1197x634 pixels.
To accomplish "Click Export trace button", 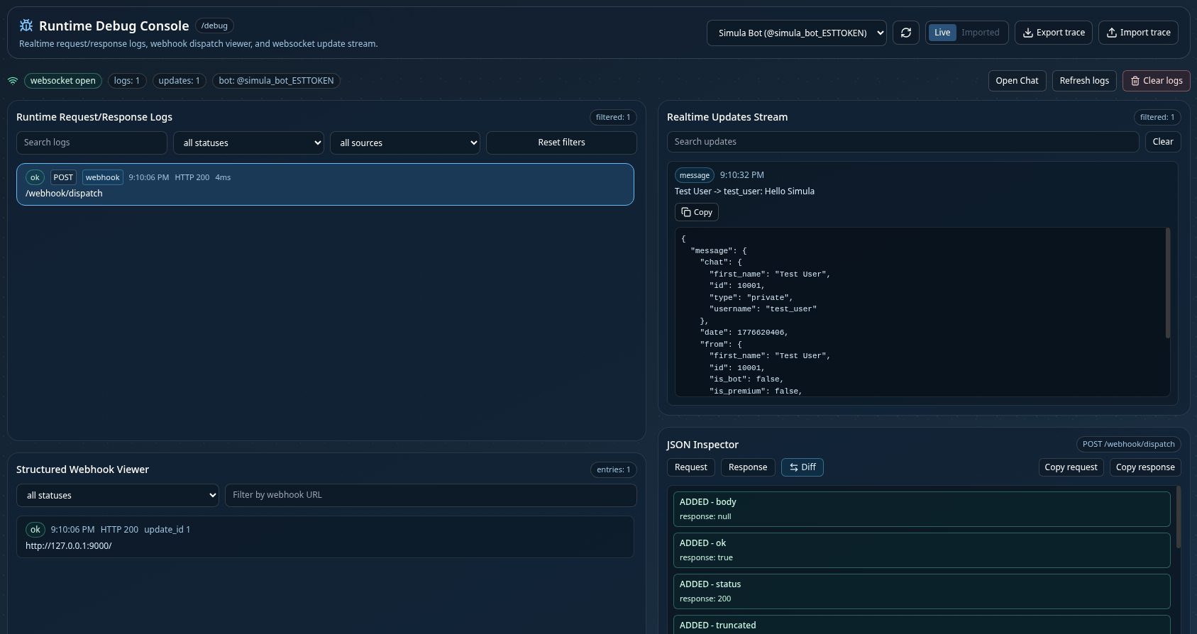I will coord(1054,33).
